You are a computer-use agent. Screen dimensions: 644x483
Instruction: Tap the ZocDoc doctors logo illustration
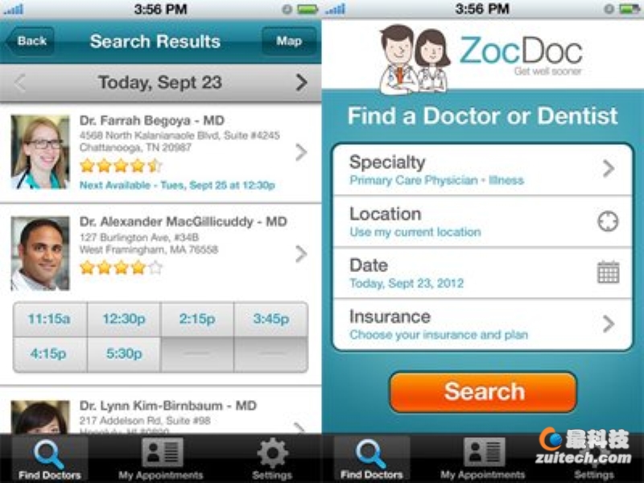[x=414, y=59]
